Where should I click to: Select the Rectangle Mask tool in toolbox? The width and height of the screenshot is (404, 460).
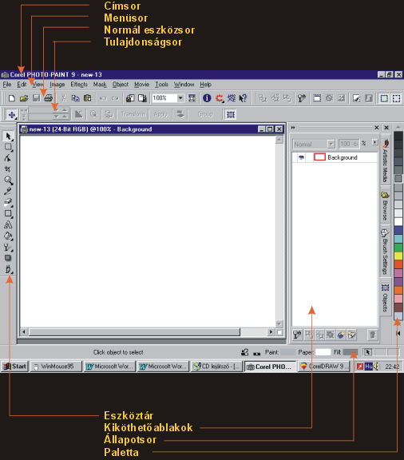[x=8, y=147]
